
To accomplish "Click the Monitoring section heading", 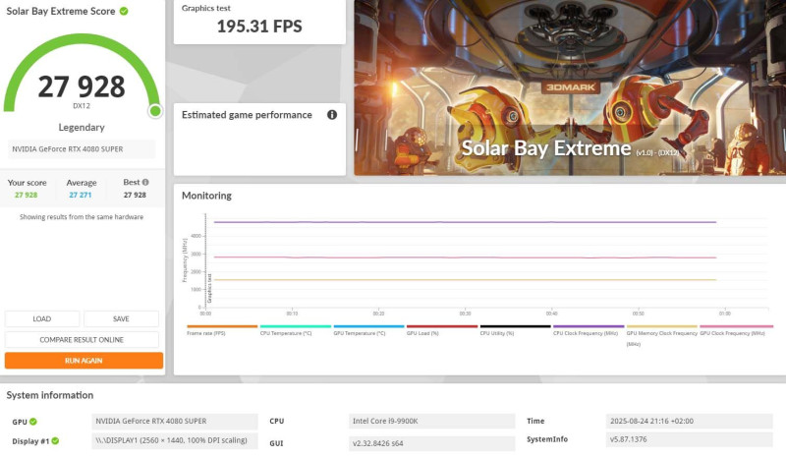I will pyautogui.click(x=206, y=196).
